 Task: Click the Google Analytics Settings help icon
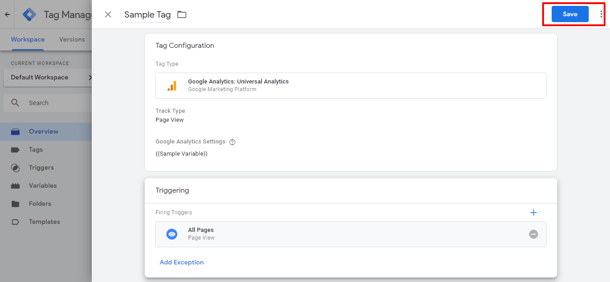point(232,142)
